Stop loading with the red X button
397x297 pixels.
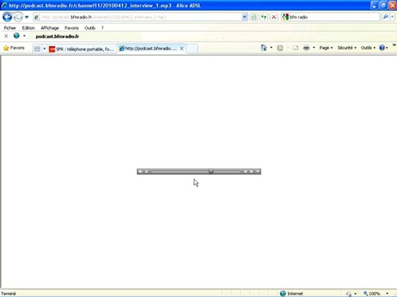coord(274,17)
